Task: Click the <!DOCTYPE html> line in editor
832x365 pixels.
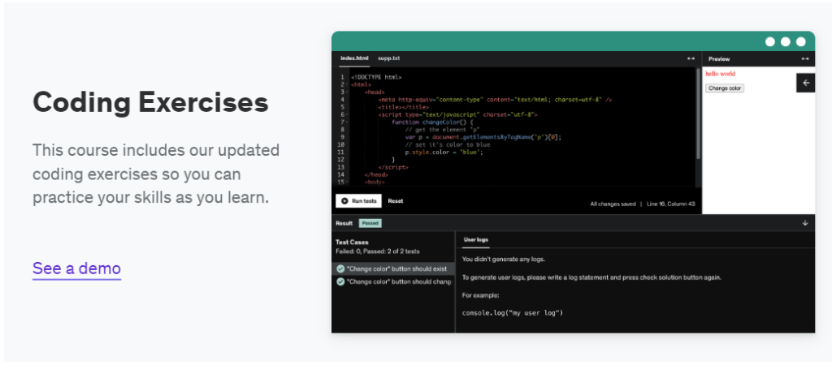Action: coord(376,77)
